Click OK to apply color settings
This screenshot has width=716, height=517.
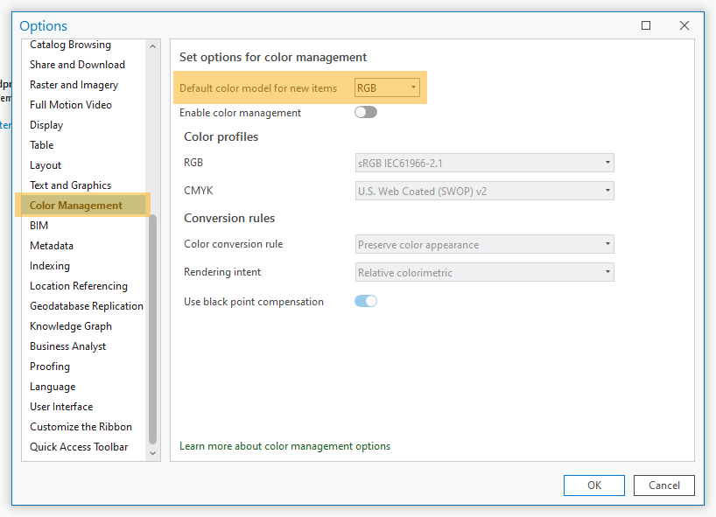point(593,486)
